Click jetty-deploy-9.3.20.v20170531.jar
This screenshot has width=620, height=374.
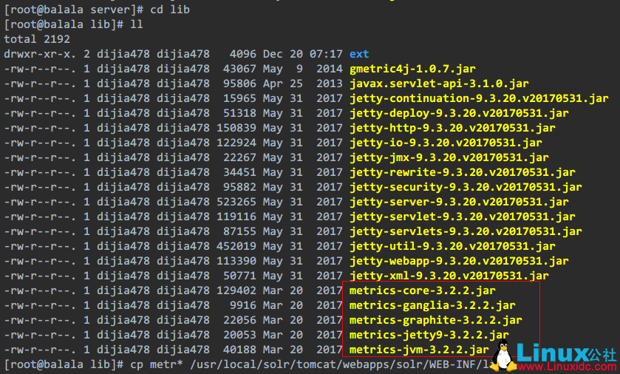459,113
